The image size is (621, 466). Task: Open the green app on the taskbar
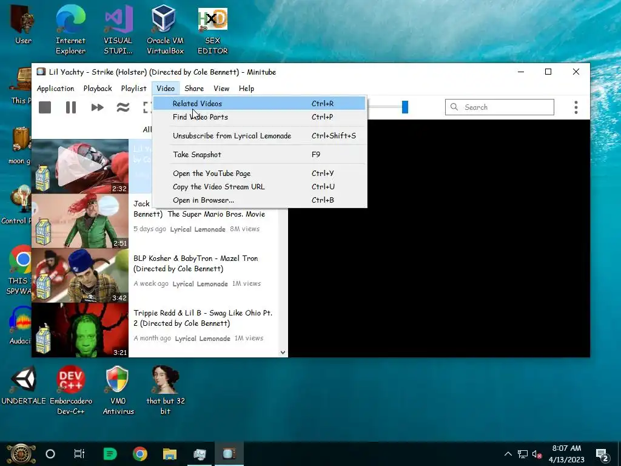[x=110, y=454]
